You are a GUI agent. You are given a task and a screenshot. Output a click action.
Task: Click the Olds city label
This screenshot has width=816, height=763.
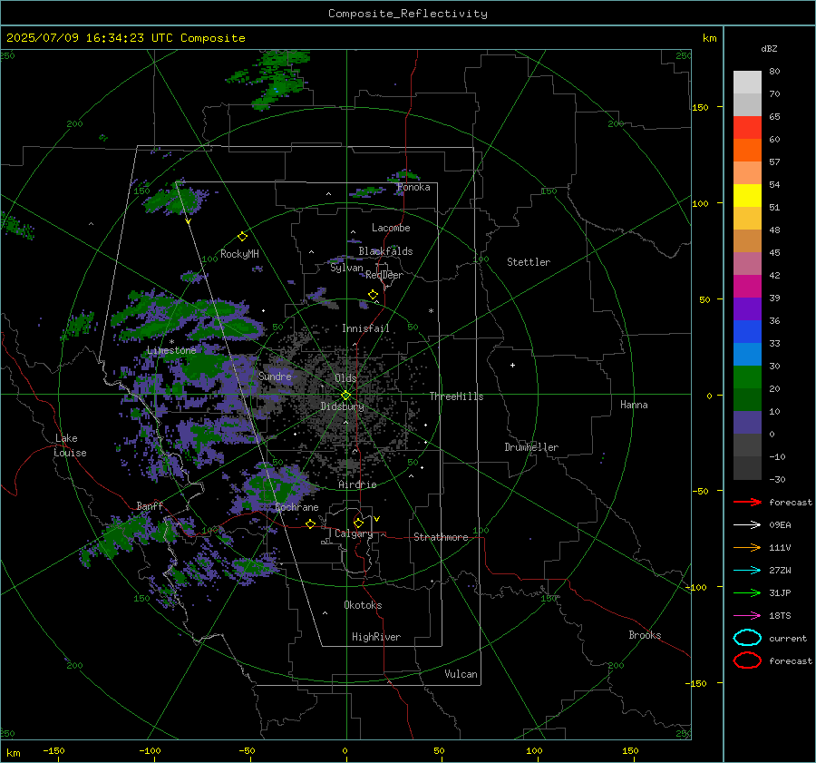click(345, 378)
